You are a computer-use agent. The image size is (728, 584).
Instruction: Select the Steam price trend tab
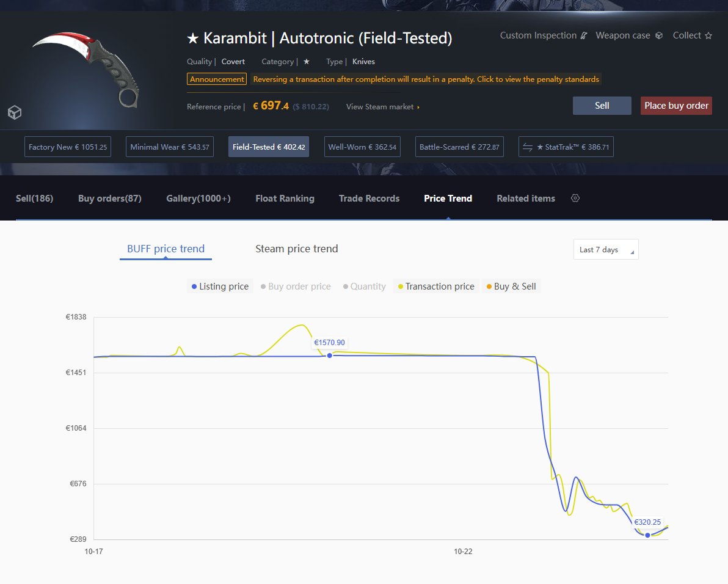[x=297, y=249]
